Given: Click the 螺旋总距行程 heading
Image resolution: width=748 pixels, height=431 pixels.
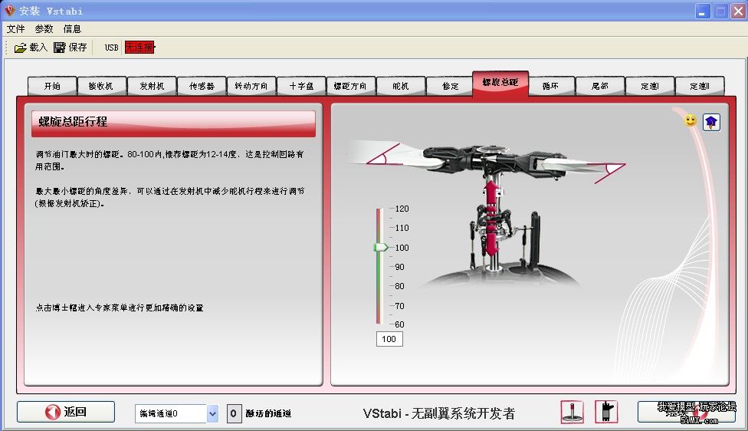Looking at the screenshot, I should pos(73,122).
